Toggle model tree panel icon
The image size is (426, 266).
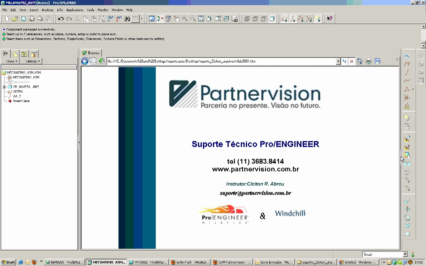5,54
